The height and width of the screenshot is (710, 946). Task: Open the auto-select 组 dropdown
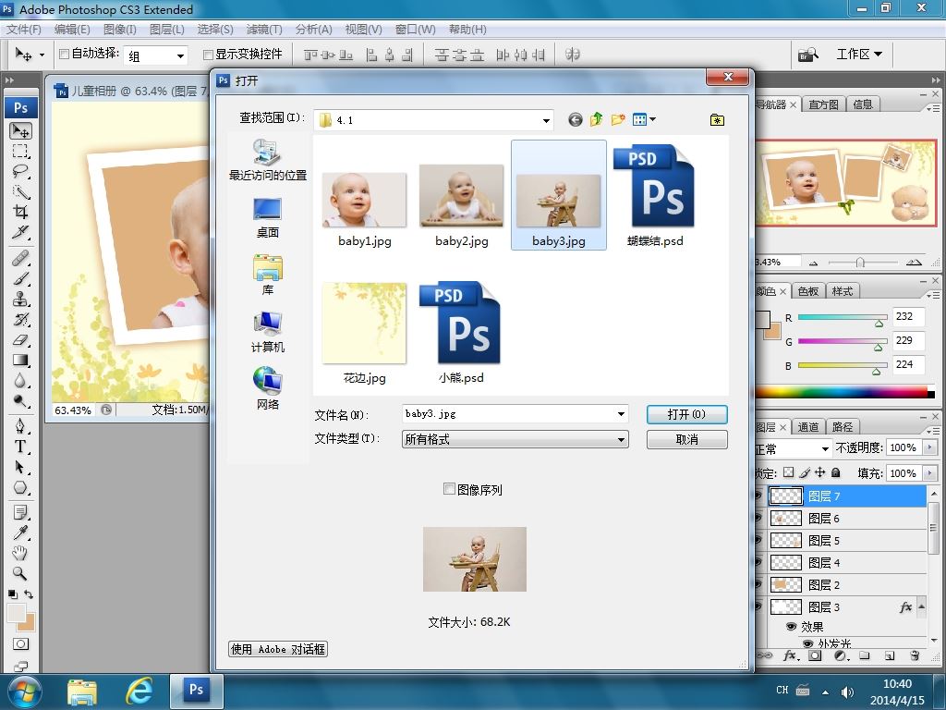(180, 55)
